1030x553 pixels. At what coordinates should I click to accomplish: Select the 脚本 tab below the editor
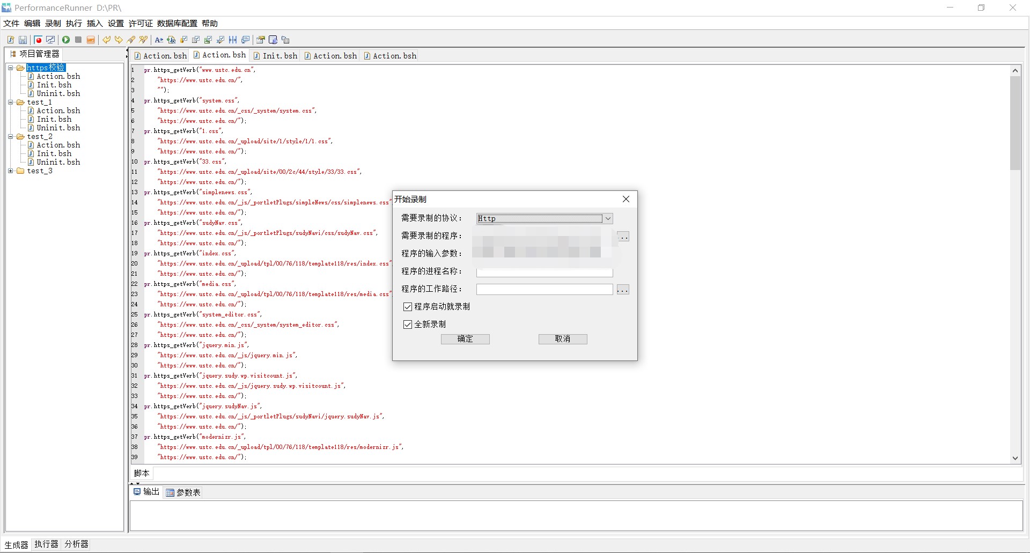coord(142,473)
